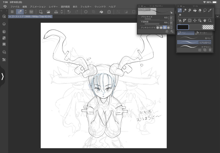
Task: Open a file with the folder icon
Action: [x=48, y=12]
